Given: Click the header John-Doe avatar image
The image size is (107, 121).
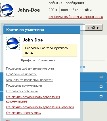Looking at the screenshot, I should click(7, 10).
